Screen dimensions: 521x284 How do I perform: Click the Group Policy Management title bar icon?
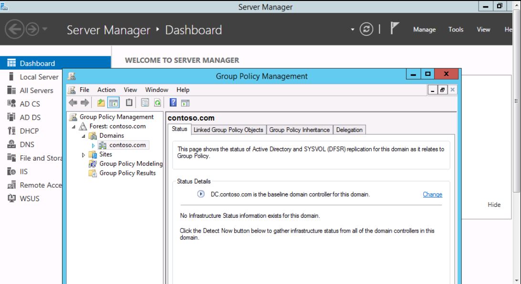[x=72, y=76]
